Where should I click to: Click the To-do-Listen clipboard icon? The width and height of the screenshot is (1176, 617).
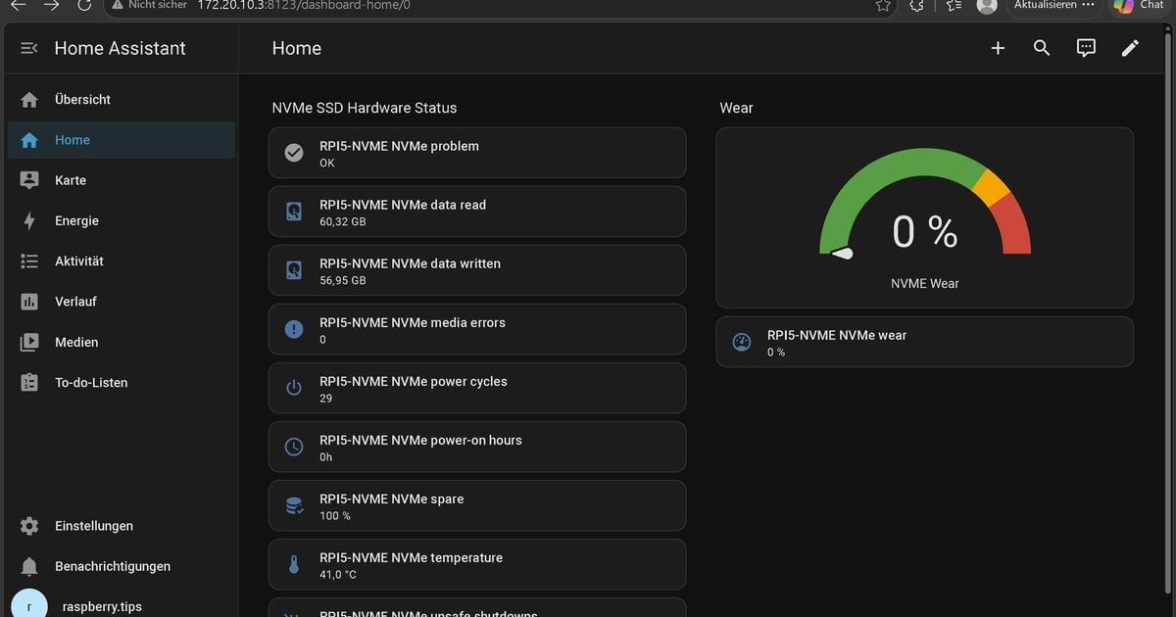click(x=29, y=383)
